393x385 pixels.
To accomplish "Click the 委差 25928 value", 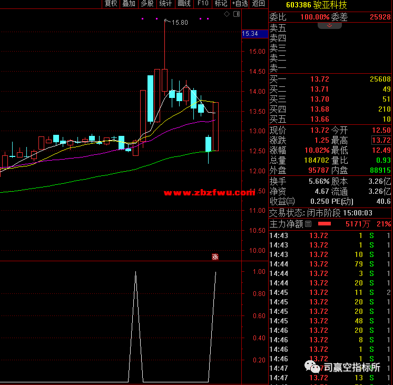I will (x=380, y=17).
